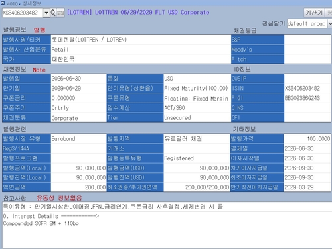Click the Floating: Fixed Margin value
The height and width of the screenshot is (249, 332).
(x=196, y=99)
